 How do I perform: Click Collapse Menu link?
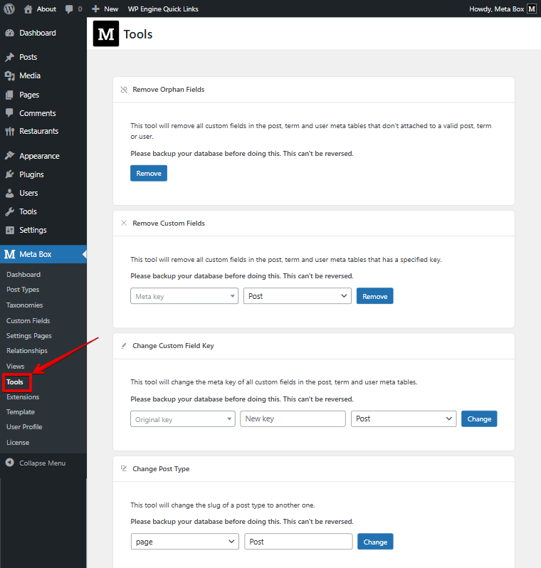(x=43, y=463)
